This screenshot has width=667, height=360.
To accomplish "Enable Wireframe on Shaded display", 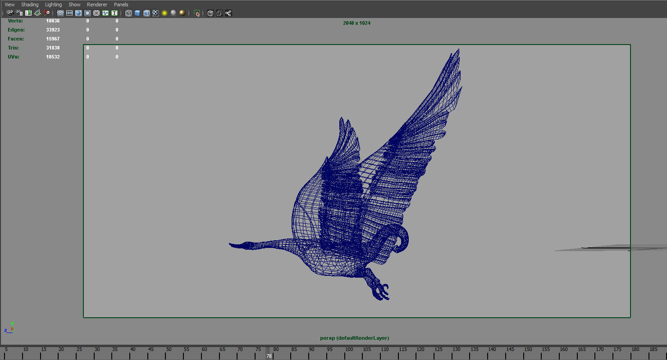I will (146, 13).
